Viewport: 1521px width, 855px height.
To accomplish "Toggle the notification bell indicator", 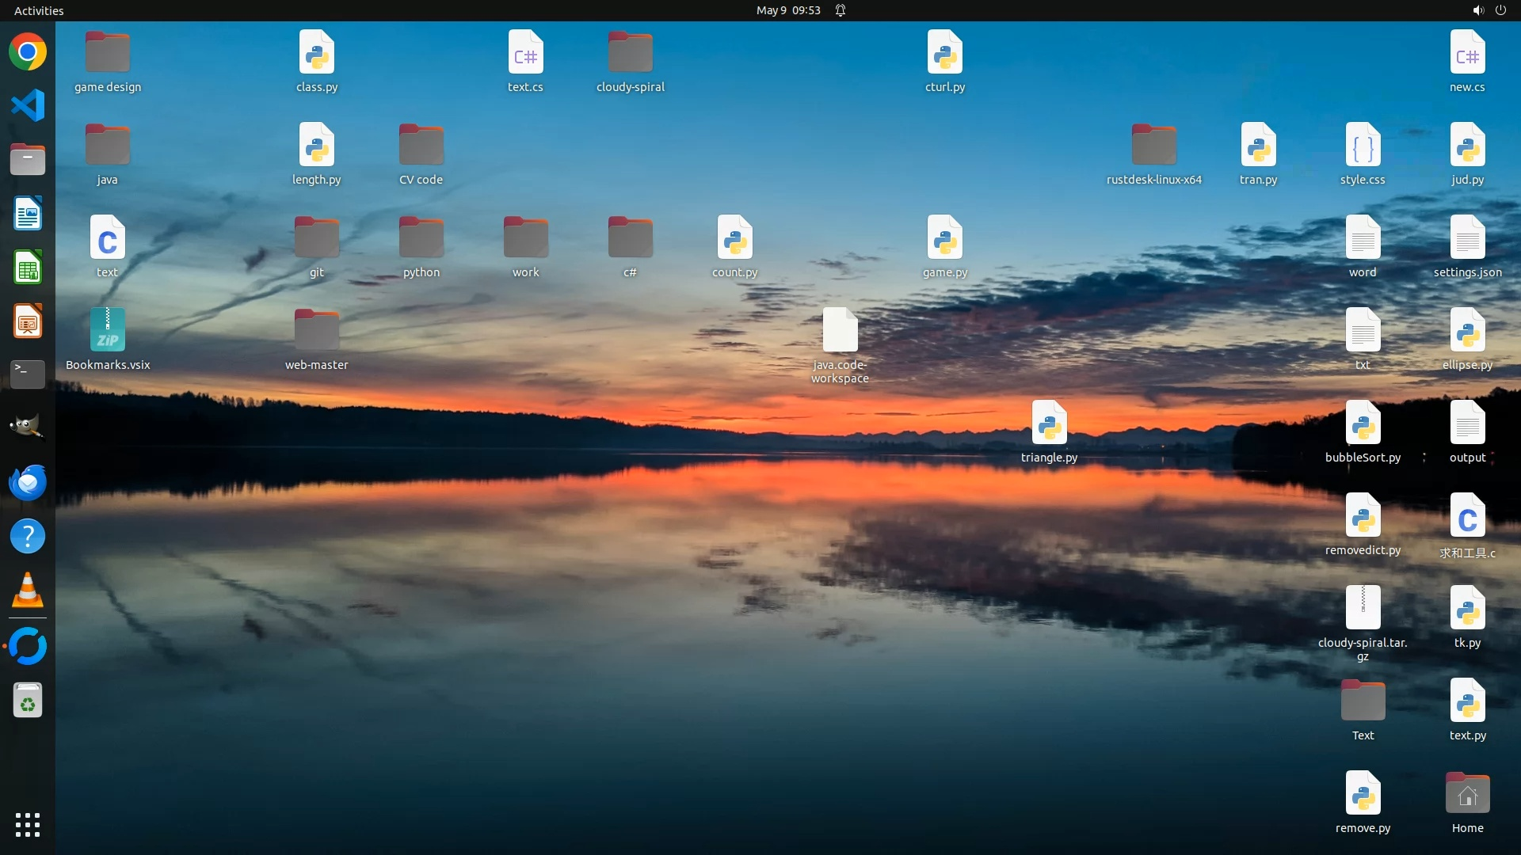I will (841, 10).
